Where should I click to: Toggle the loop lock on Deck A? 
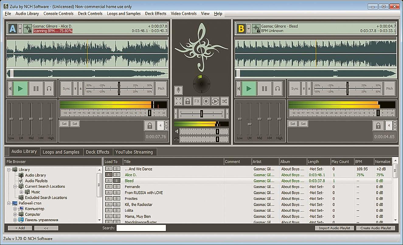149,125
